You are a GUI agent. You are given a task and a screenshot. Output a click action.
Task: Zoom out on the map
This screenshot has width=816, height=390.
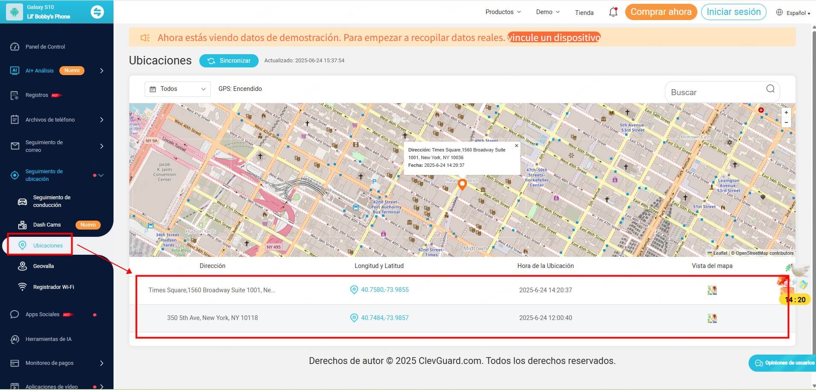tap(786, 122)
